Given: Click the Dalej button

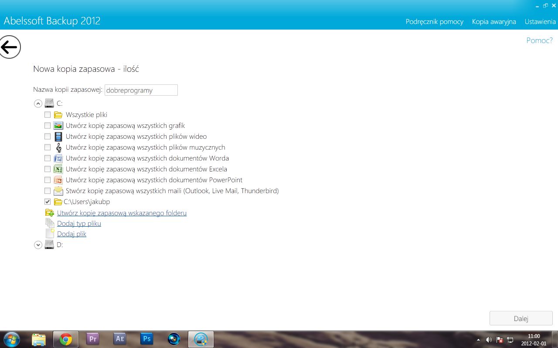Looking at the screenshot, I should click(521, 318).
